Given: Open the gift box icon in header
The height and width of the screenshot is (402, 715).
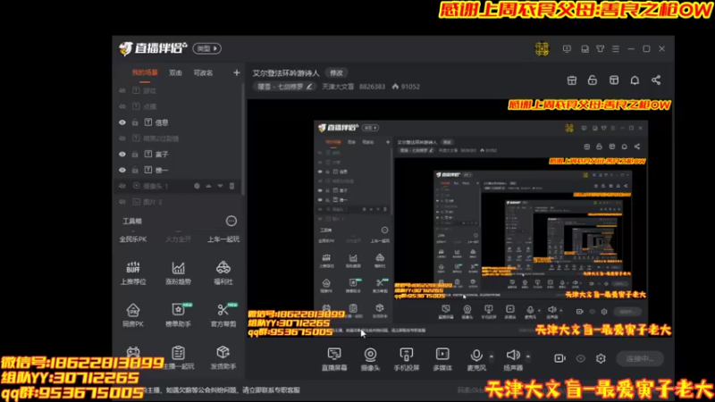Looking at the screenshot, I should tap(572, 80).
